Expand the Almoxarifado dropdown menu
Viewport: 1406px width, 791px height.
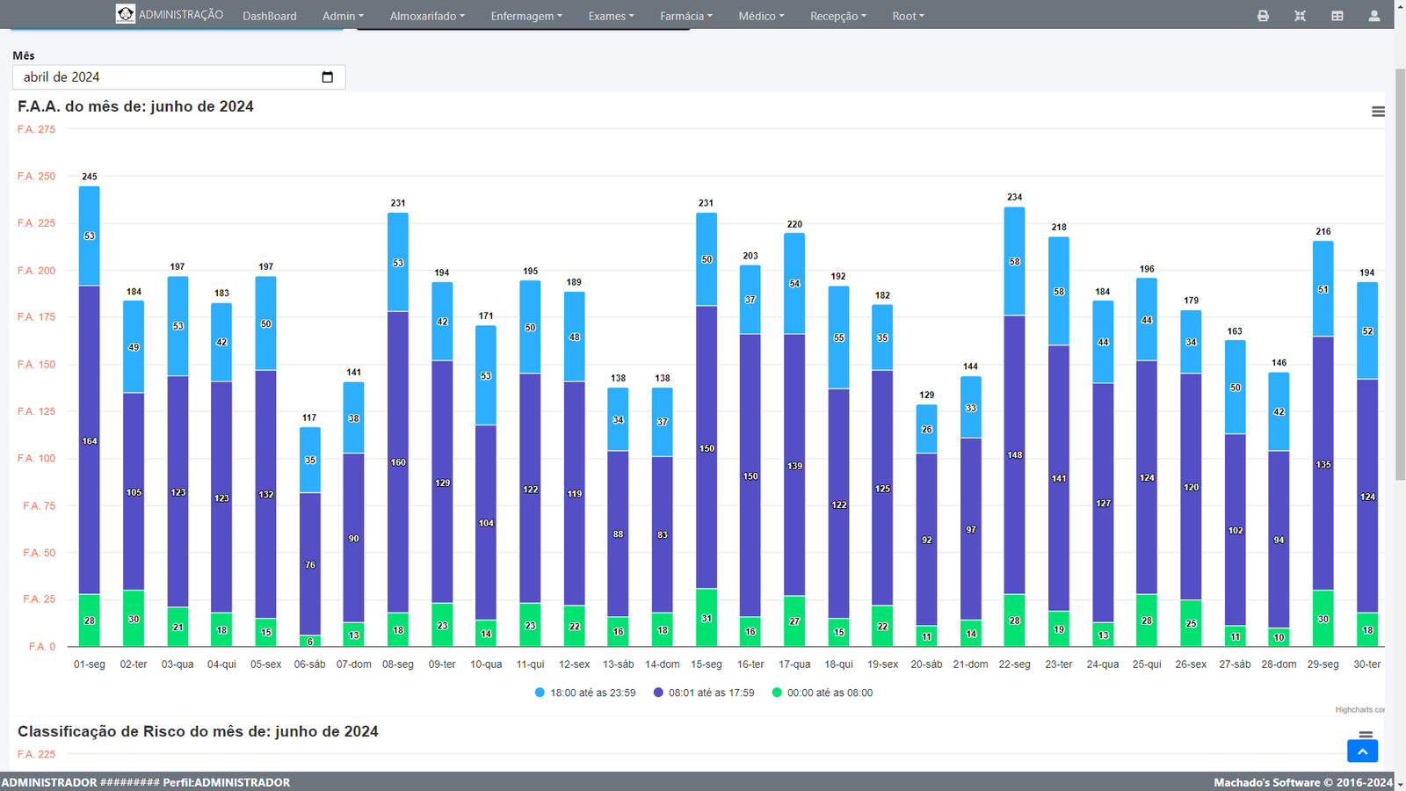[427, 16]
